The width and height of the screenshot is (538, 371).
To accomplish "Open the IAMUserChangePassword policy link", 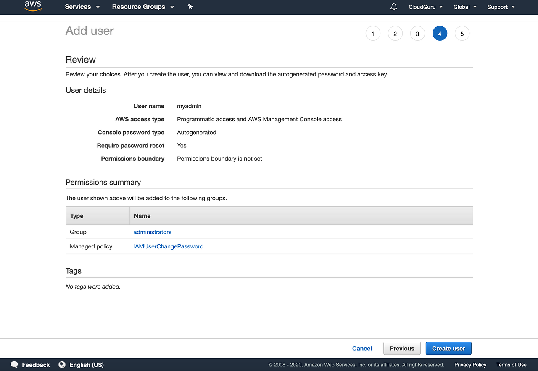I will (x=169, y=246).
